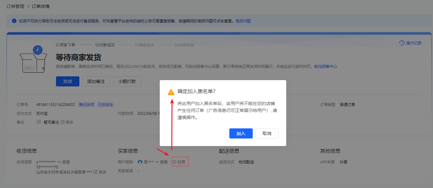The image size is (433, 188).
Task: Click the 拉黑 block user icon
Action: click(x=175, y=162)
